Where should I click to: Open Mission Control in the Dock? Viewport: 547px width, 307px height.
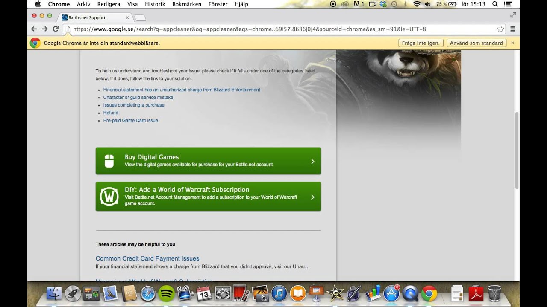coord(91,294)
